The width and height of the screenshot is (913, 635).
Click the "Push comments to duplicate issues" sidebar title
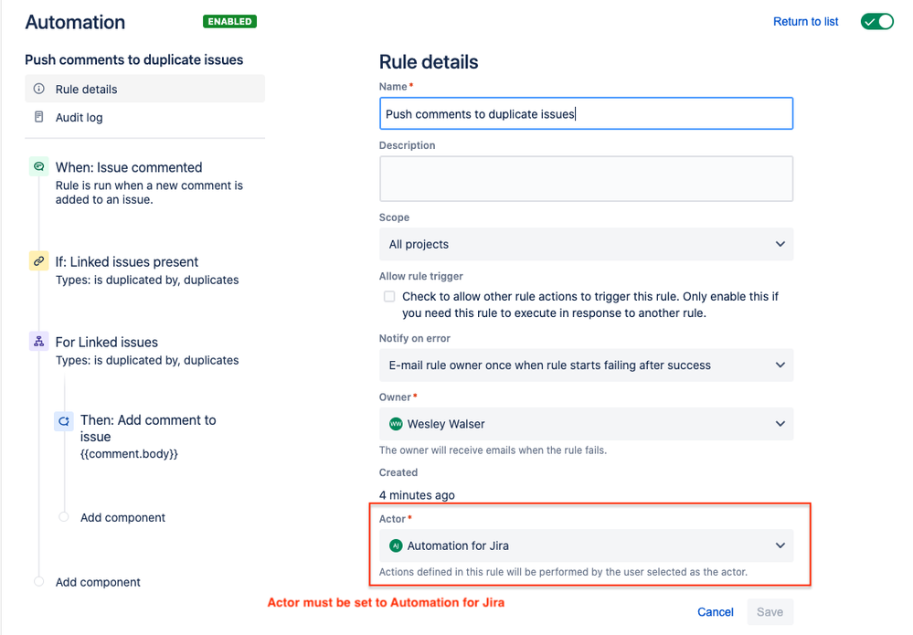point(134,60)
